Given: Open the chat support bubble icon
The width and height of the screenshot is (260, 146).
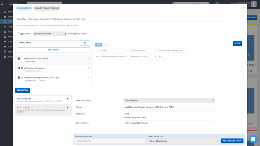Looking at the screenshot, I should pyautogui.click(x=253, y=139).
